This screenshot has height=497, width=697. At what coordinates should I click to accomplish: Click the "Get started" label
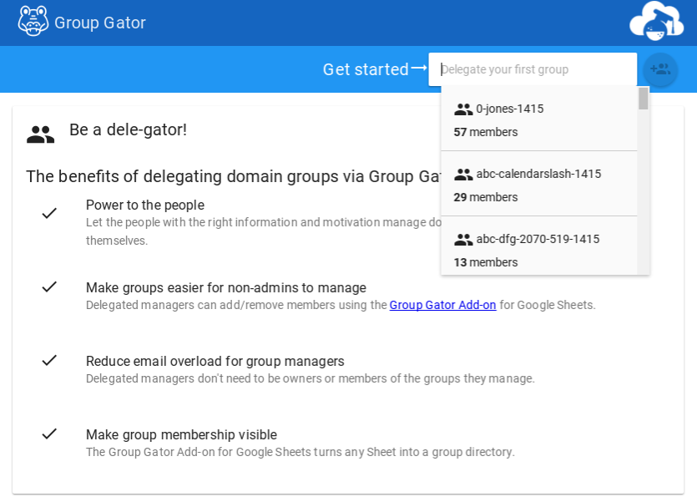tap(366, 69)
